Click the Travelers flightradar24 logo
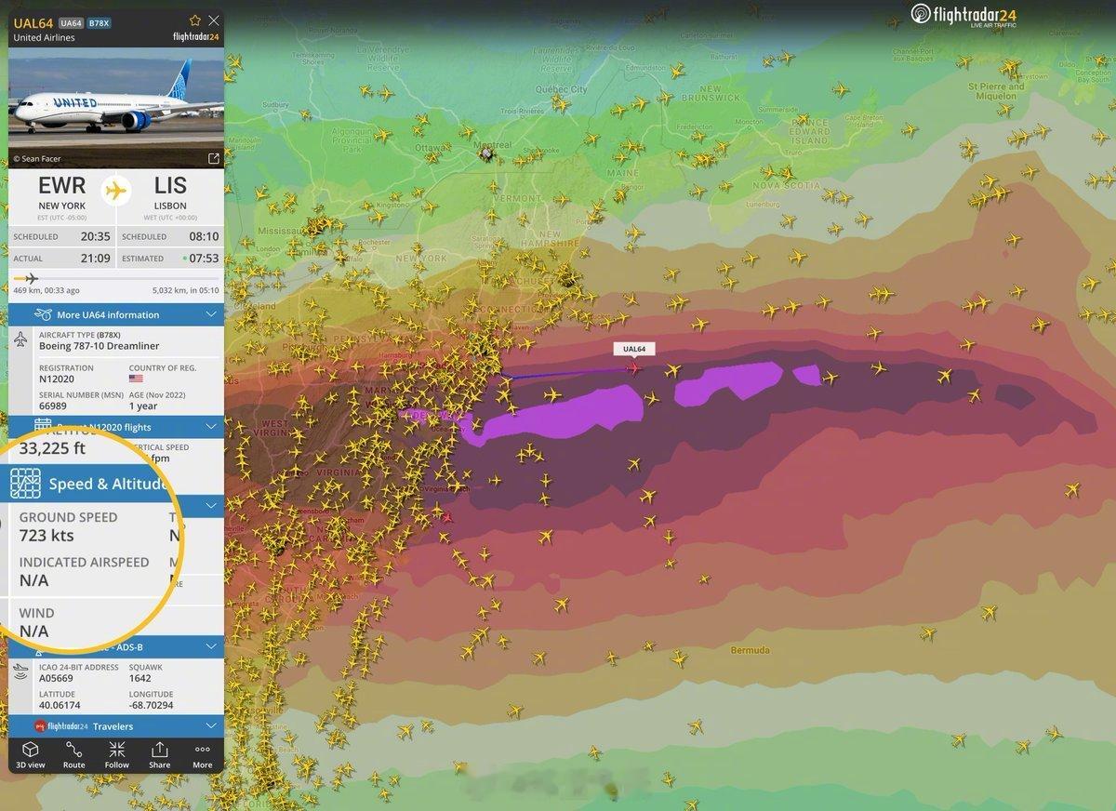 click(61, 726)
